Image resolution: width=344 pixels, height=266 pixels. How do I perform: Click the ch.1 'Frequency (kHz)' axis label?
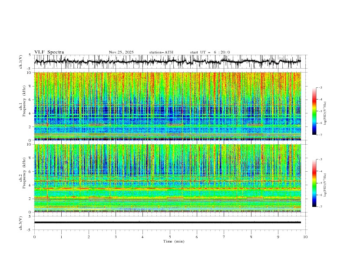24,101
